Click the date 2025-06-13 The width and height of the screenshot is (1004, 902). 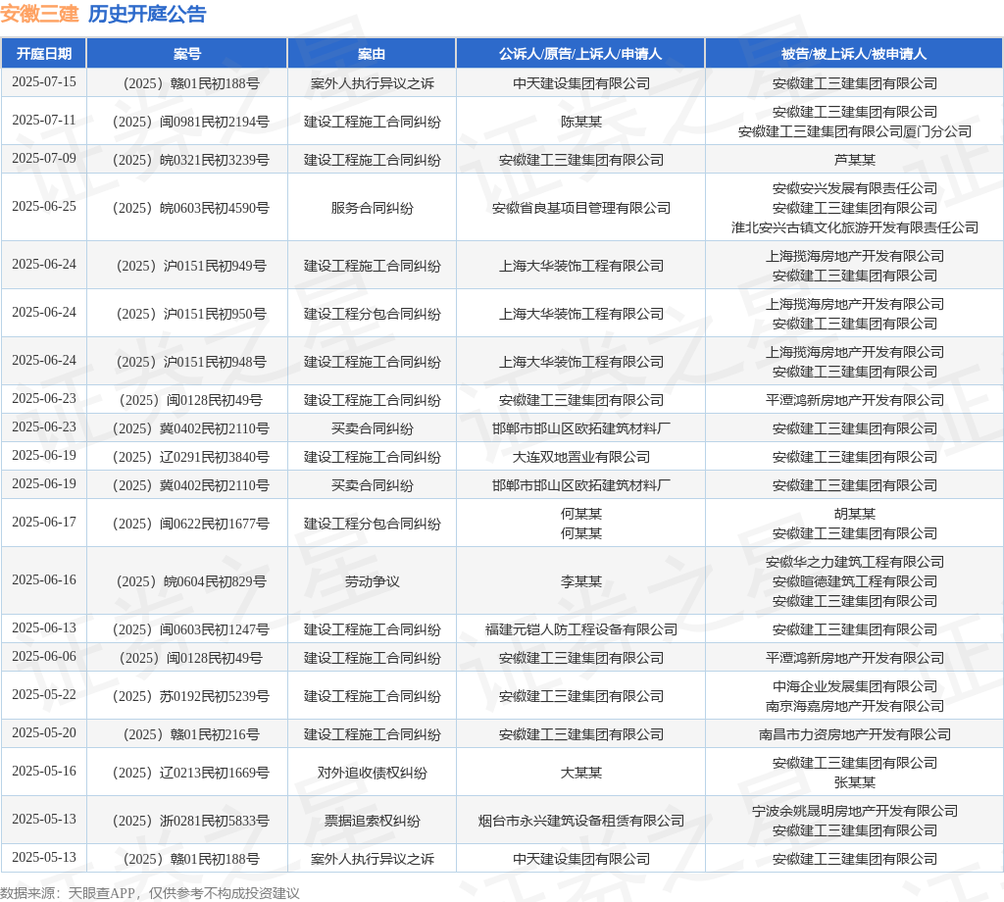click(43, 628)
